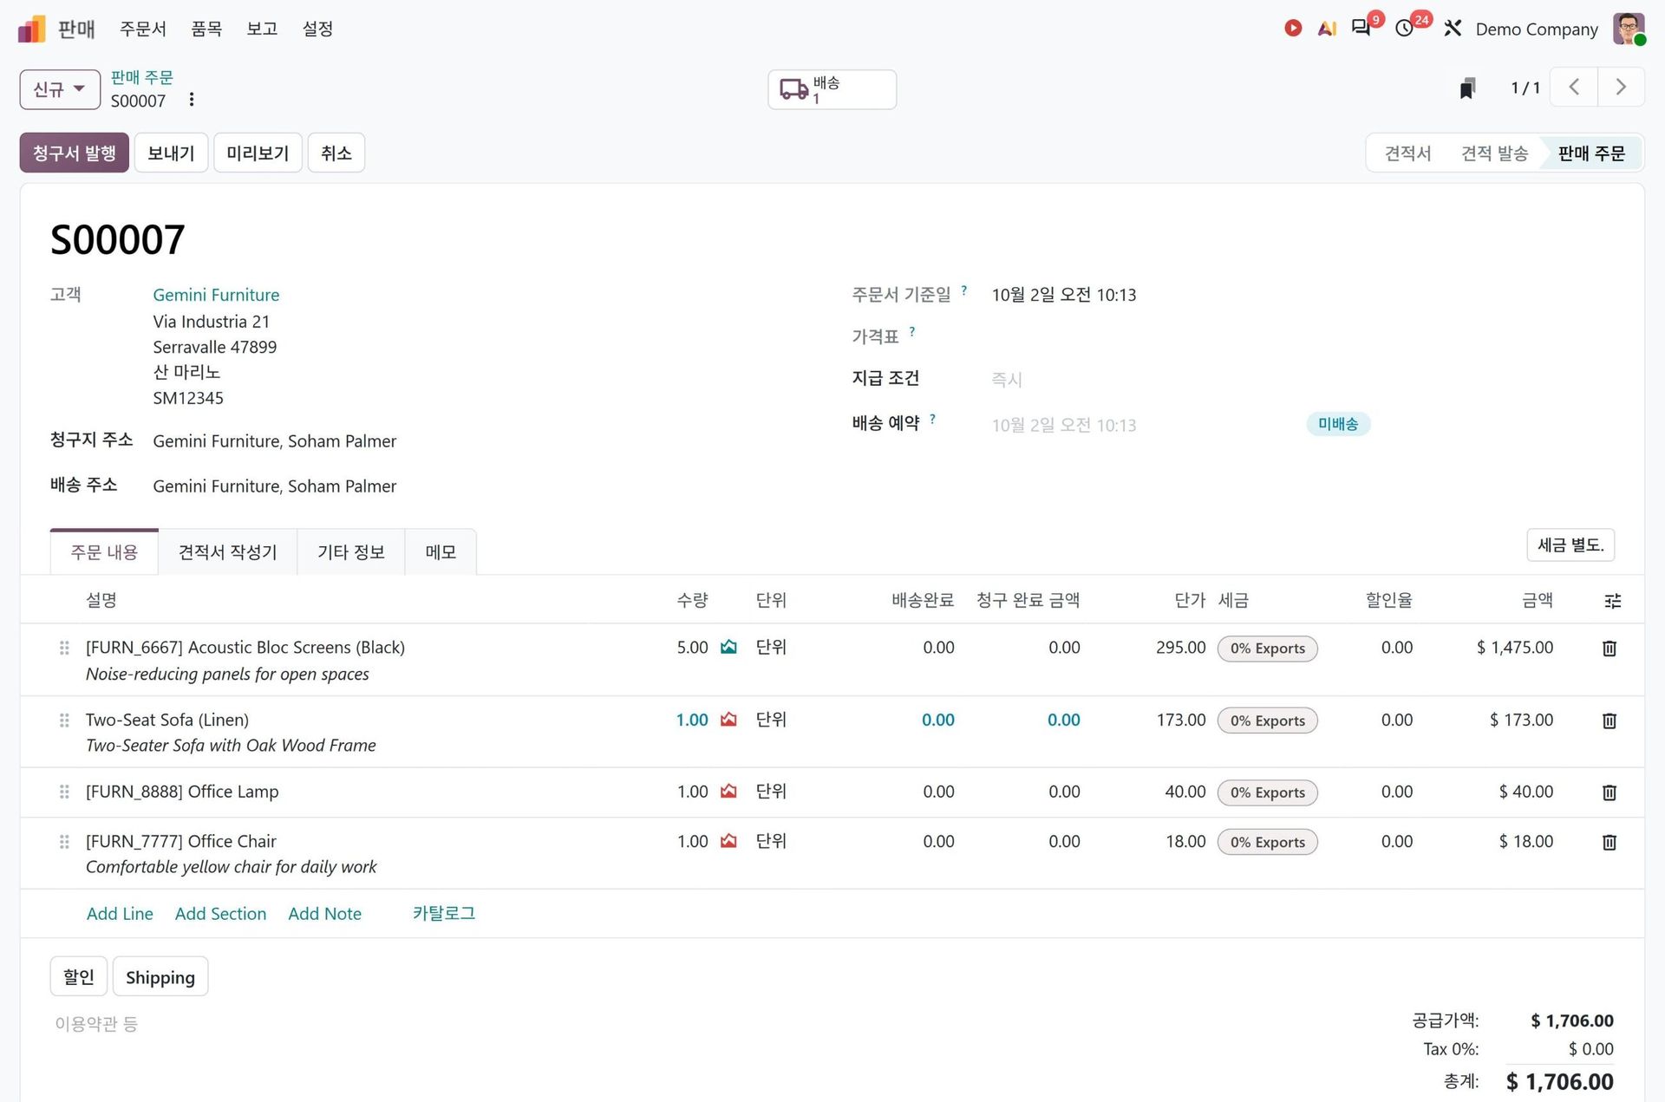Image resolution: width=1665 pixels, height=1102 pixels.
Task: Go to the previous record arrow
Action: 1574,87
